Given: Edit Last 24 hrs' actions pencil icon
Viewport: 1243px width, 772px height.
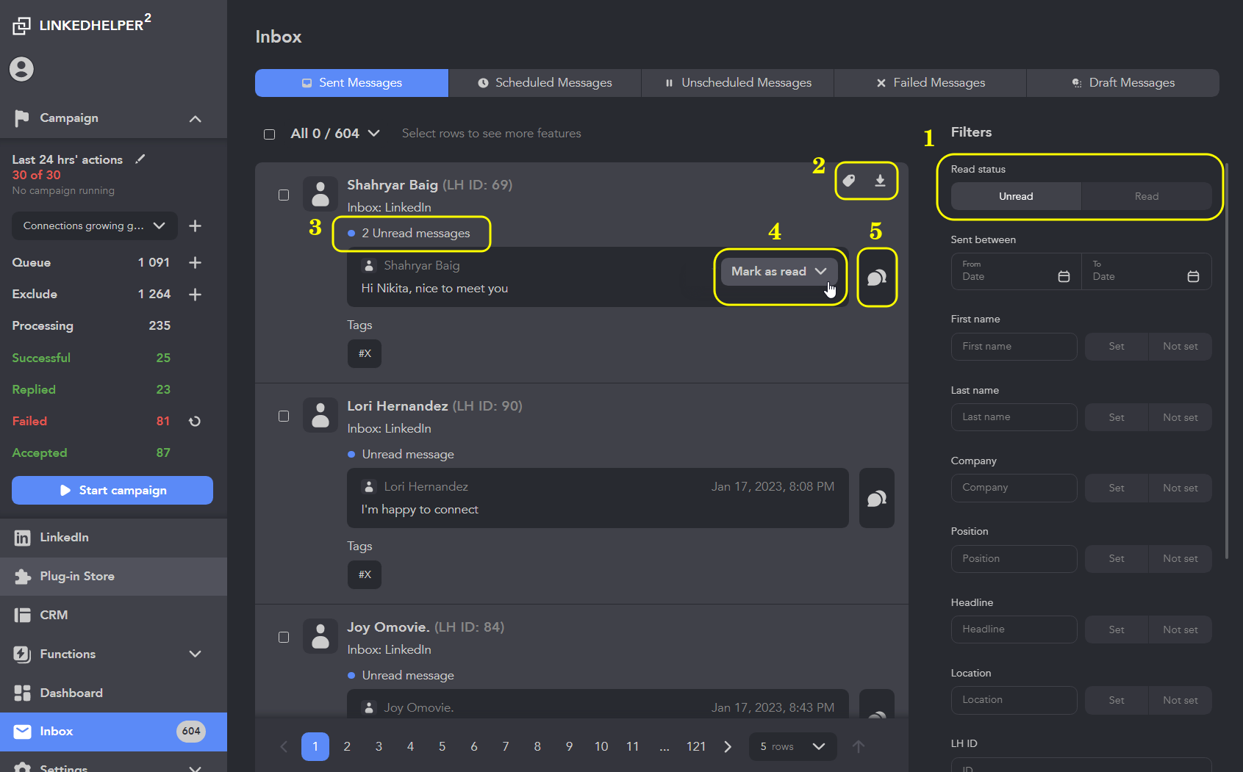Looking at the screenshot, I should [140, 159].
